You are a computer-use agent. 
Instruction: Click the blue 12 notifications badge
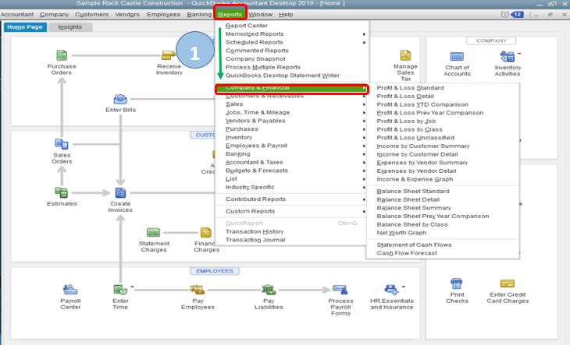517,15
